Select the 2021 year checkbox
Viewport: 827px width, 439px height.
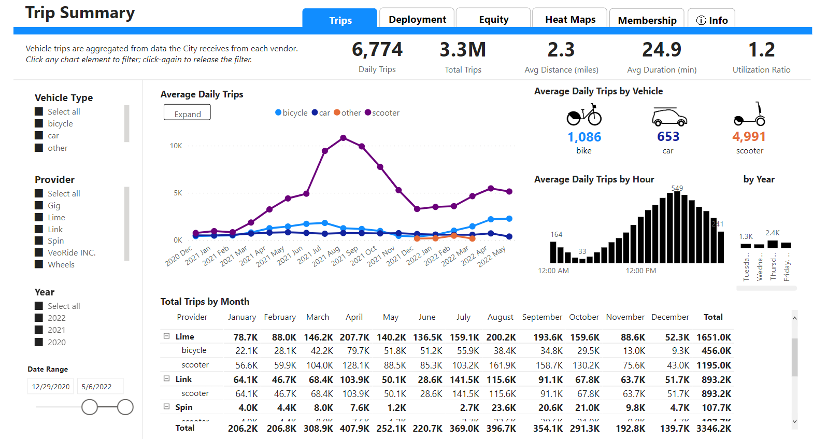coord(39,330)
